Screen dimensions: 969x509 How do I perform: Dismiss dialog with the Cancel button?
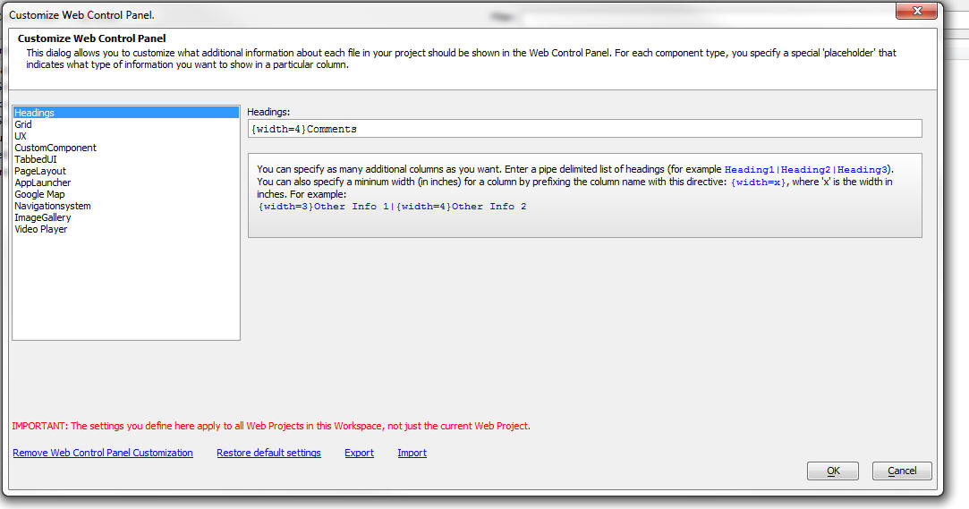click(902, 471)
